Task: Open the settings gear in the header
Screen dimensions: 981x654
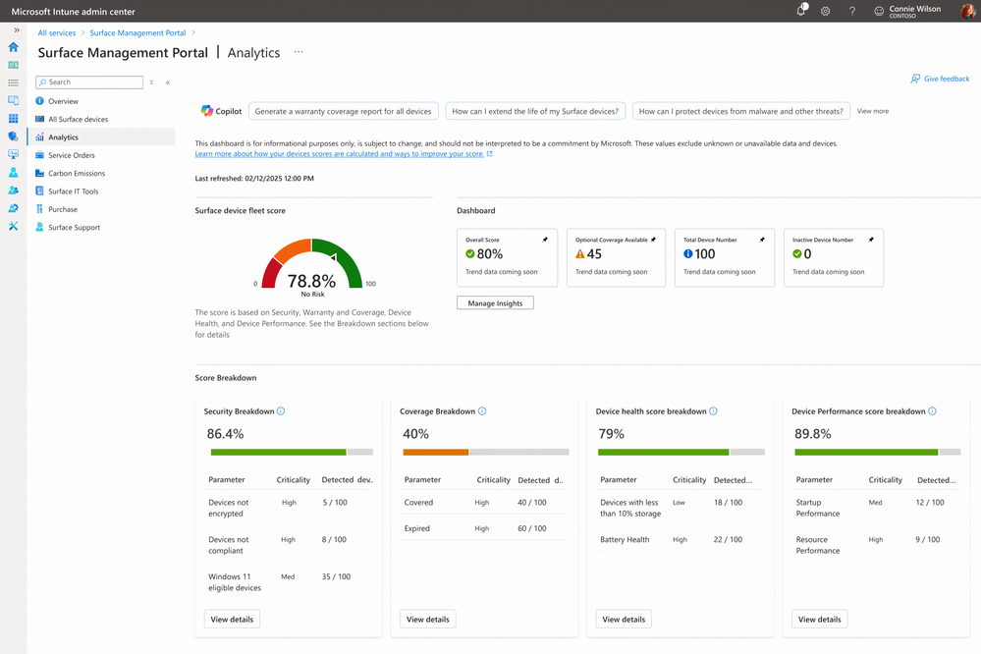Action: [825, 11]
